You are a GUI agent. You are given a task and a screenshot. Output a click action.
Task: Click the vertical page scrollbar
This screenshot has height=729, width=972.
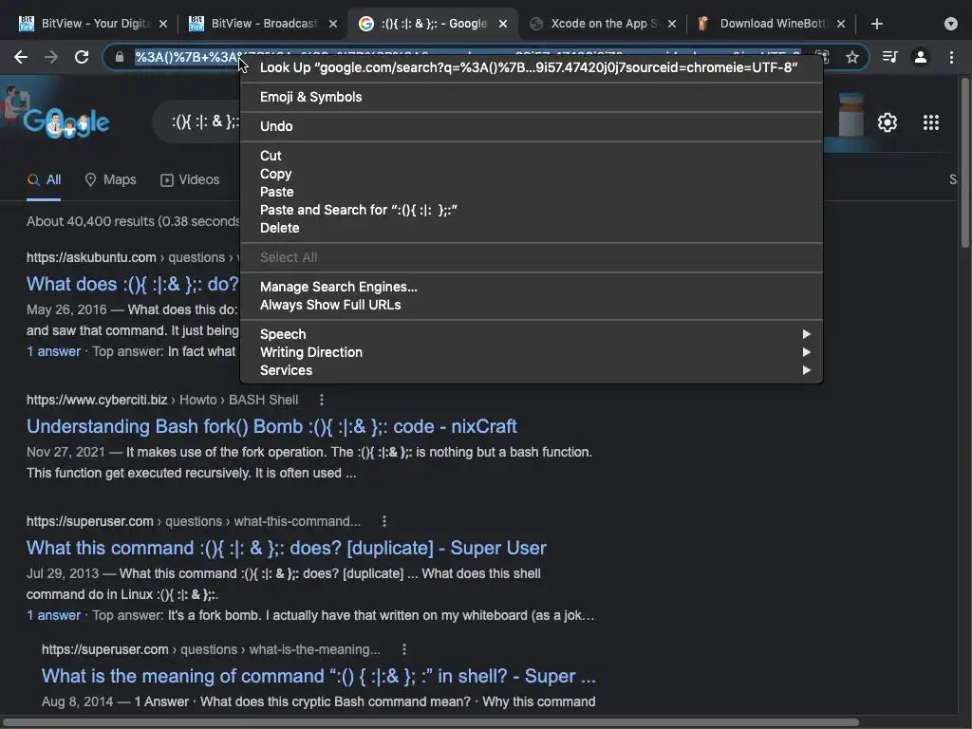(x=964, y=162)
